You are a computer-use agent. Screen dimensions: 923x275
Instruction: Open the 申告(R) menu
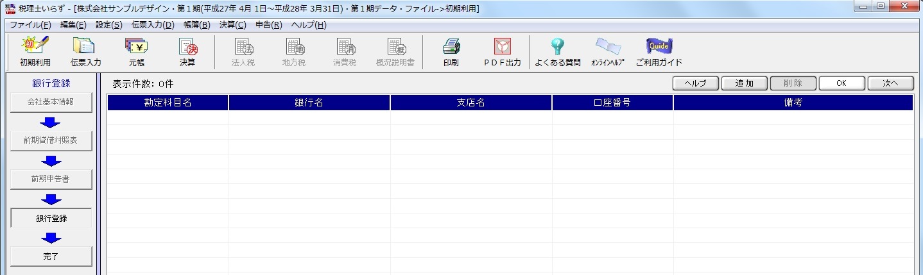tap(268, 25)
